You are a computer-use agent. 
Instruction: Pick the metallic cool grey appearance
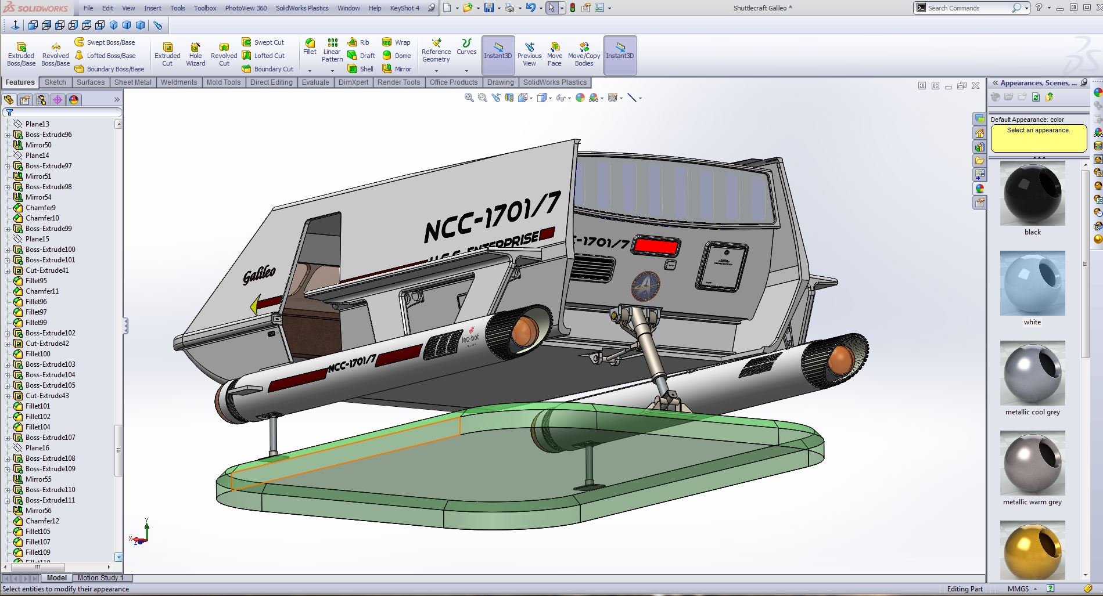[x=1033, y=373]
